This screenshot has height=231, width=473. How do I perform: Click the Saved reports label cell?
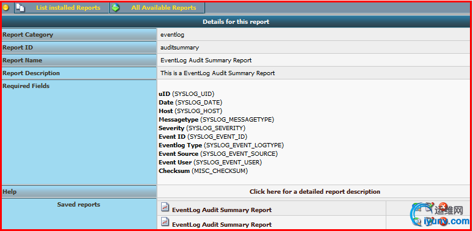click(x=79, y=213)
